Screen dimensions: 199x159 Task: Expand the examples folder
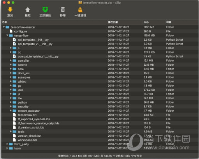pyautogui.click(x=11, y=77)
